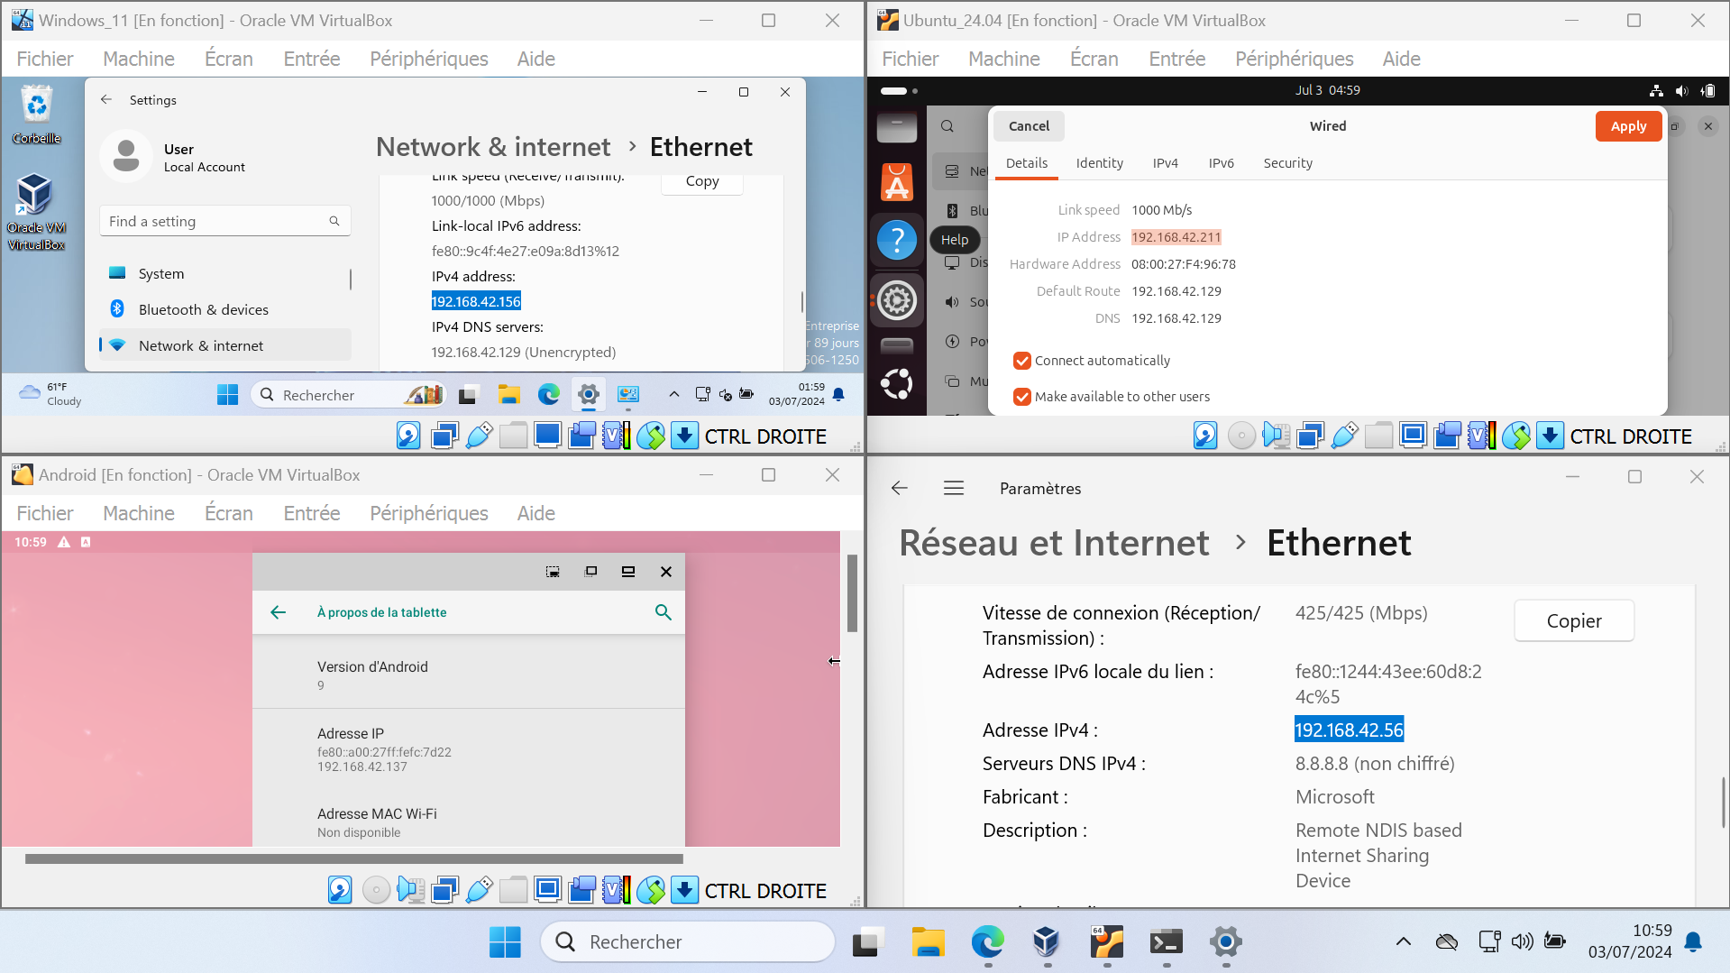Click Copy button in Windows VM Ethernet page
The image size is (1730, 973).
702,181
